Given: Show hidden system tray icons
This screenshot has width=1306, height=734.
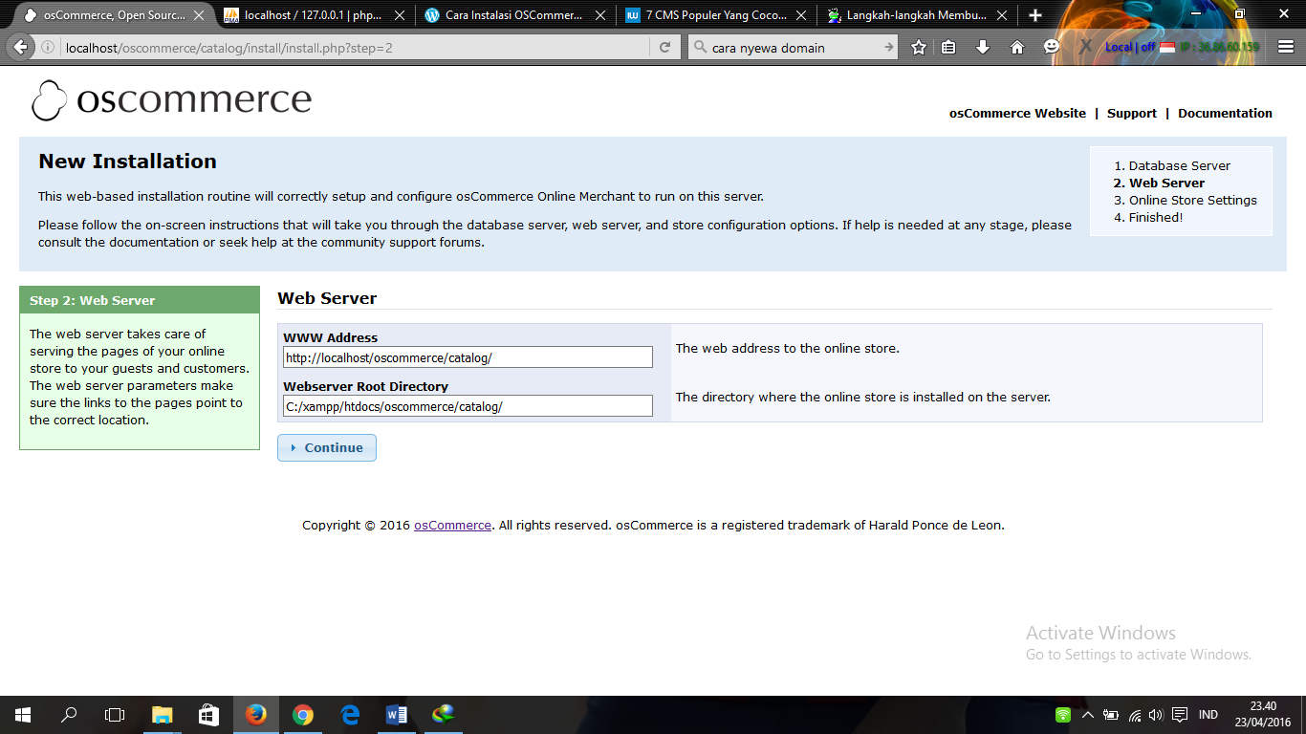Looking at the screenshot, I should (x=1088, y=715).
